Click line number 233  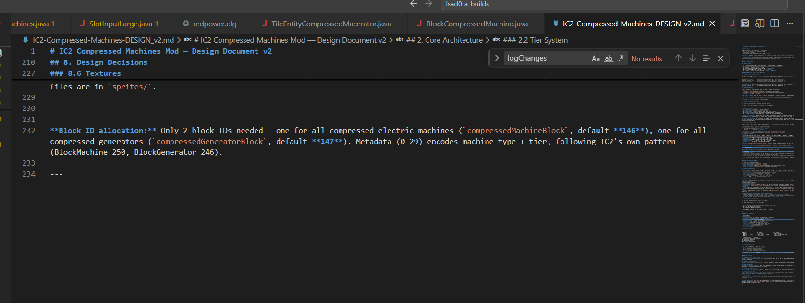click(x=29, y=163)
